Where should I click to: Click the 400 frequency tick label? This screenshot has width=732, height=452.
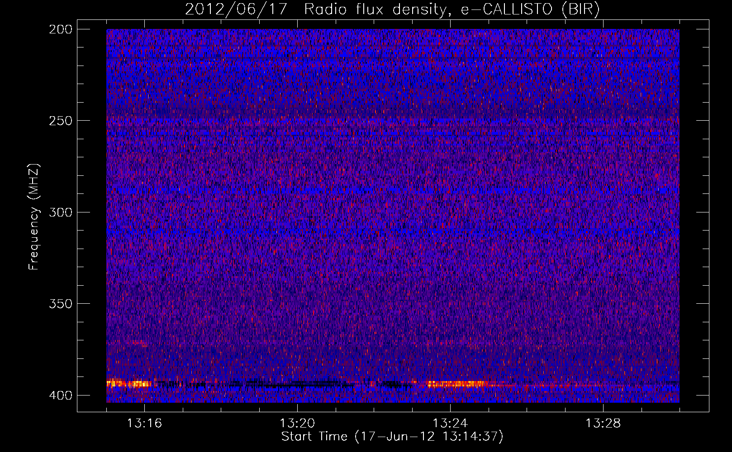pos(61,395)
